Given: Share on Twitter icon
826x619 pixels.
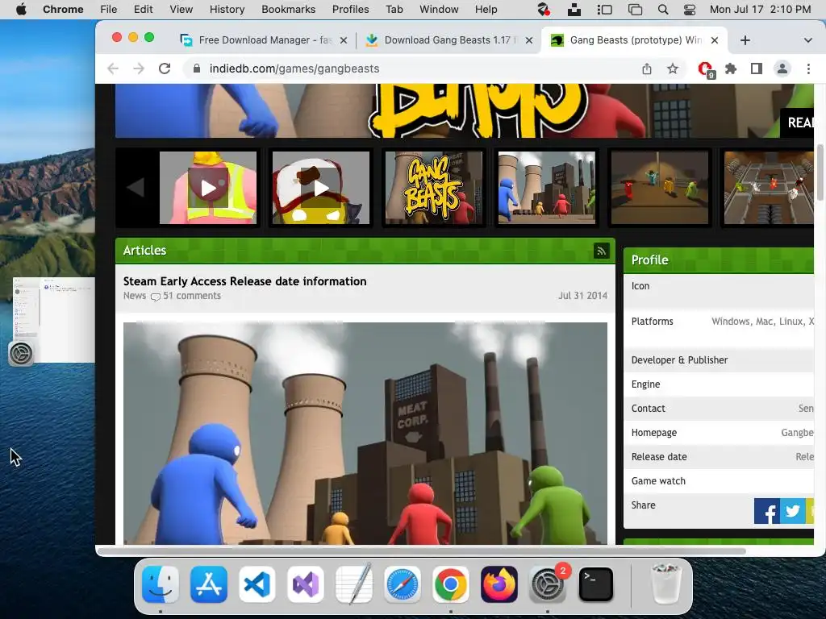Looking at the screenshot, I should point(792,510).
